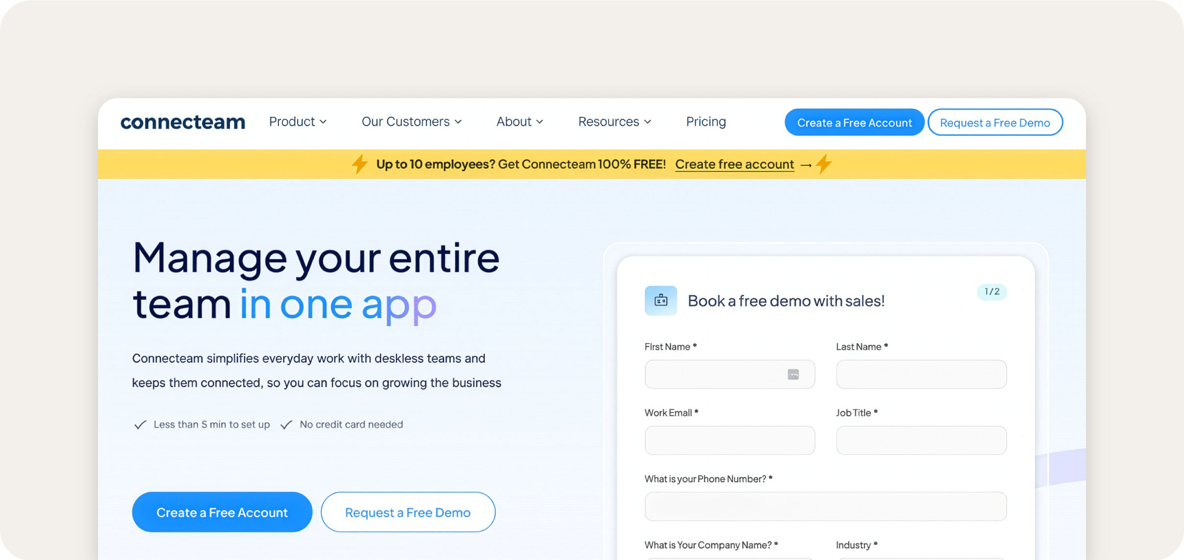The height and width of the screenshot is (560, 1184).
Task: Click the Last Name input field
Action: 921,374
